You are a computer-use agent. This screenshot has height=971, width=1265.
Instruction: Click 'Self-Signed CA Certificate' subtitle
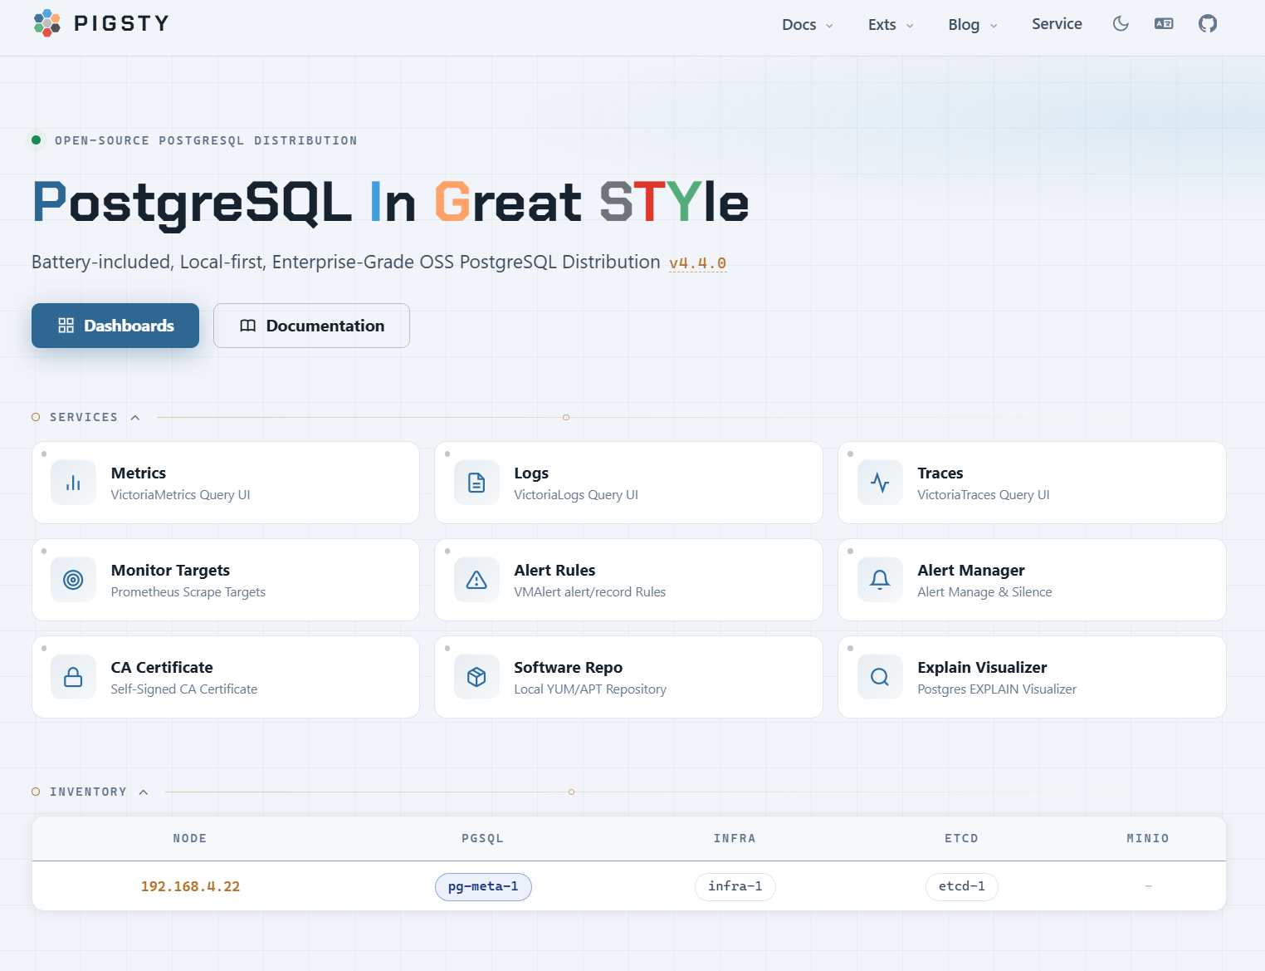184,689
